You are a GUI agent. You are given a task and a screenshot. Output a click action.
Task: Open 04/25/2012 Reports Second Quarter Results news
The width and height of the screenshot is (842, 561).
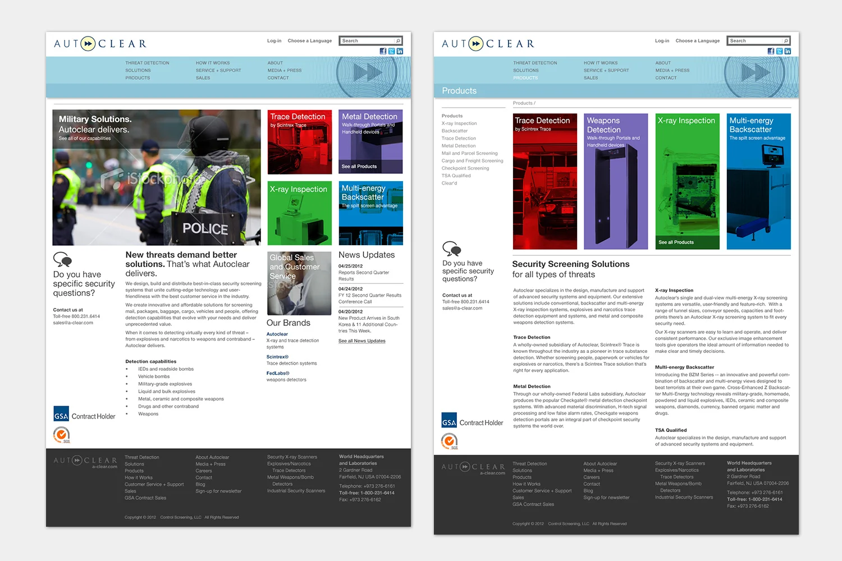364,273
